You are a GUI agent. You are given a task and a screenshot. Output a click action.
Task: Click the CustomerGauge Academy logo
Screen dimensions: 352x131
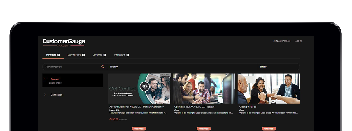[64, 42]
